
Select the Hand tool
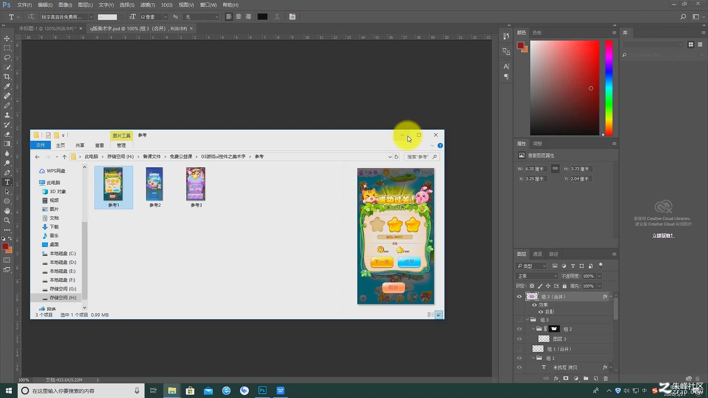pos(7,211)
